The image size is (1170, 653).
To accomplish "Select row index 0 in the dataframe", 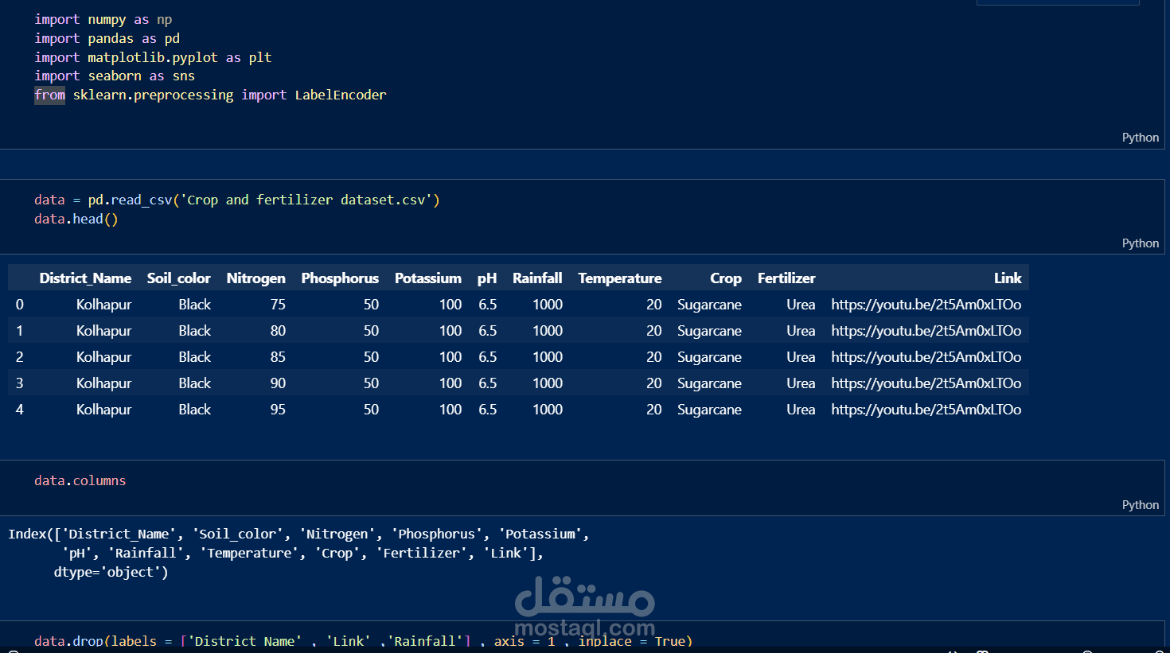I will [20, 305].
